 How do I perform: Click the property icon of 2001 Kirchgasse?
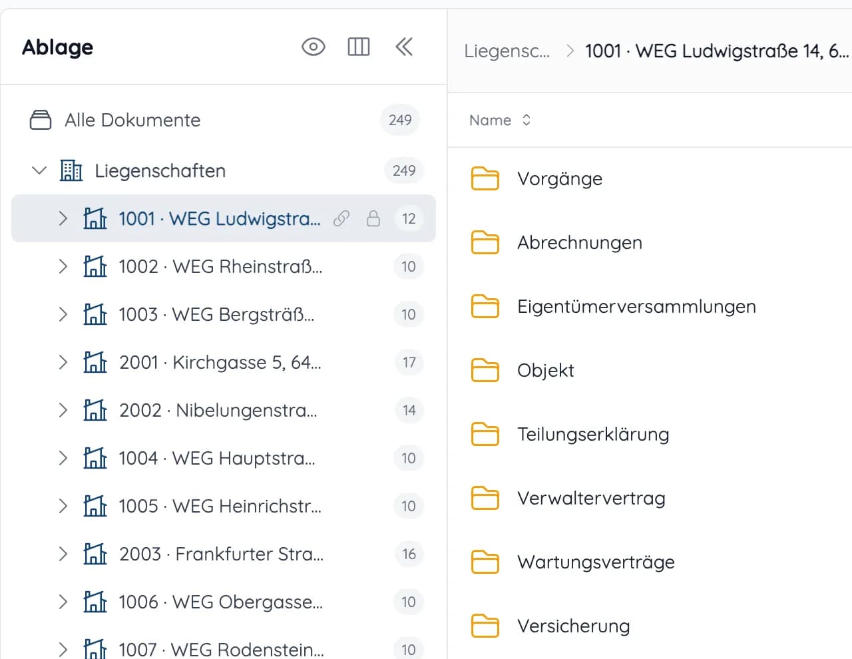pyautogui.click(x=95, y=362)
